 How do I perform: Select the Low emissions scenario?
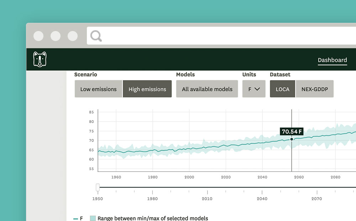click(98, 89)
